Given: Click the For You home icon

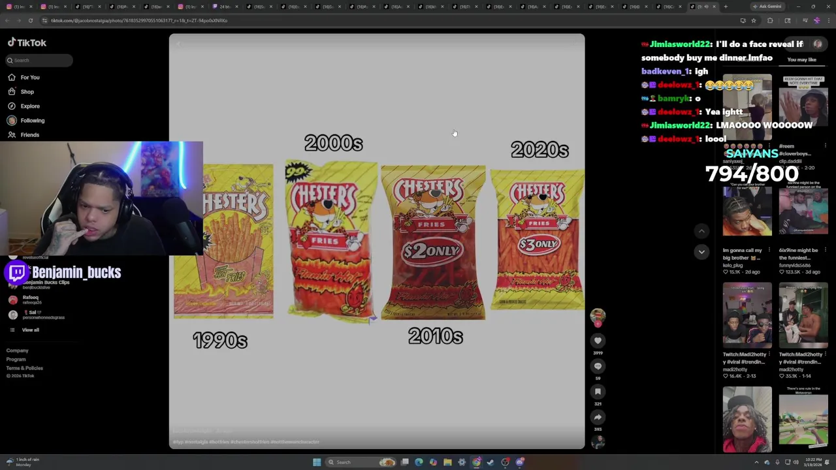Looking at the screenshot, I should tap(12, 77).
